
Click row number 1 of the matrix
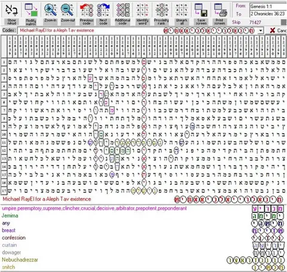4,62
